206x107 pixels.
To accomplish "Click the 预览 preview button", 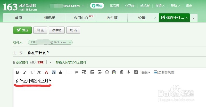I will pos(40,30).
